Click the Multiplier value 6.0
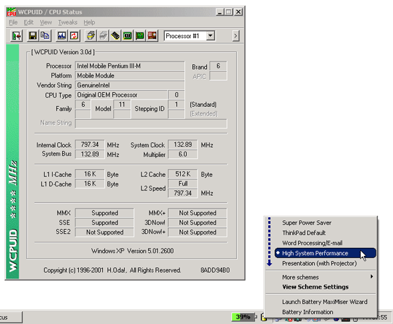 (183, 154)
